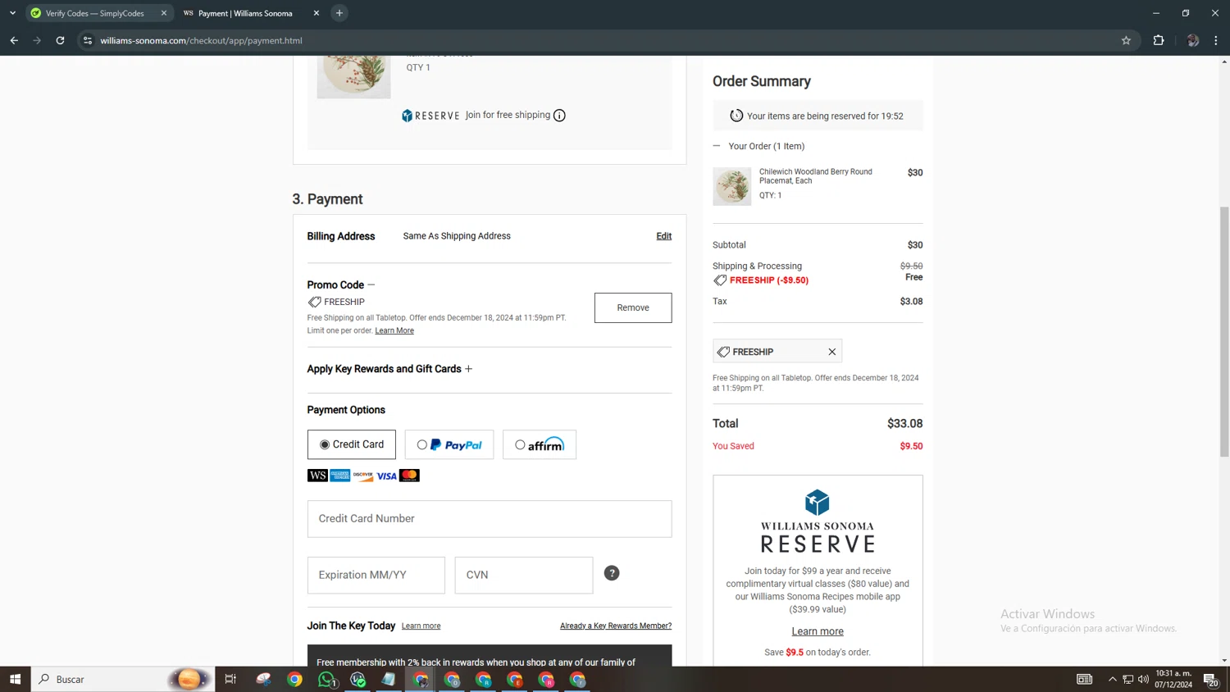
Task: Open the Windows Start menu
Action: point(15,679)
